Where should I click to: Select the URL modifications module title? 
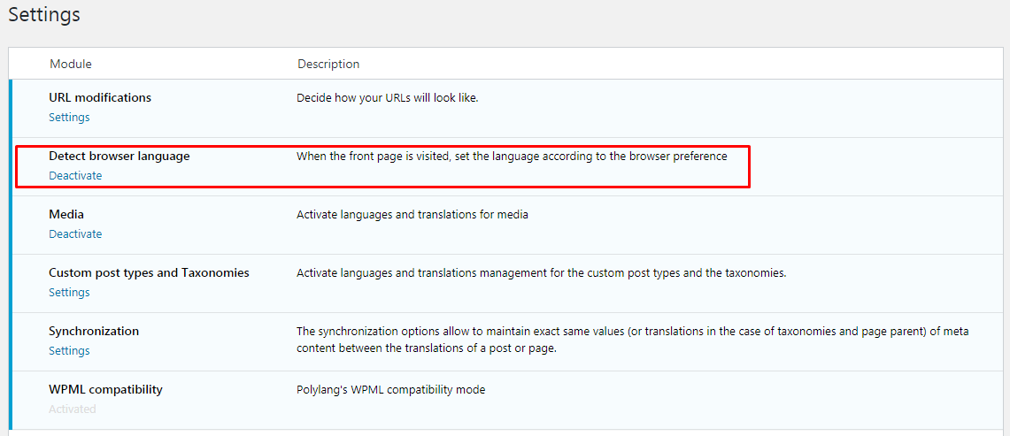point(100,98)
